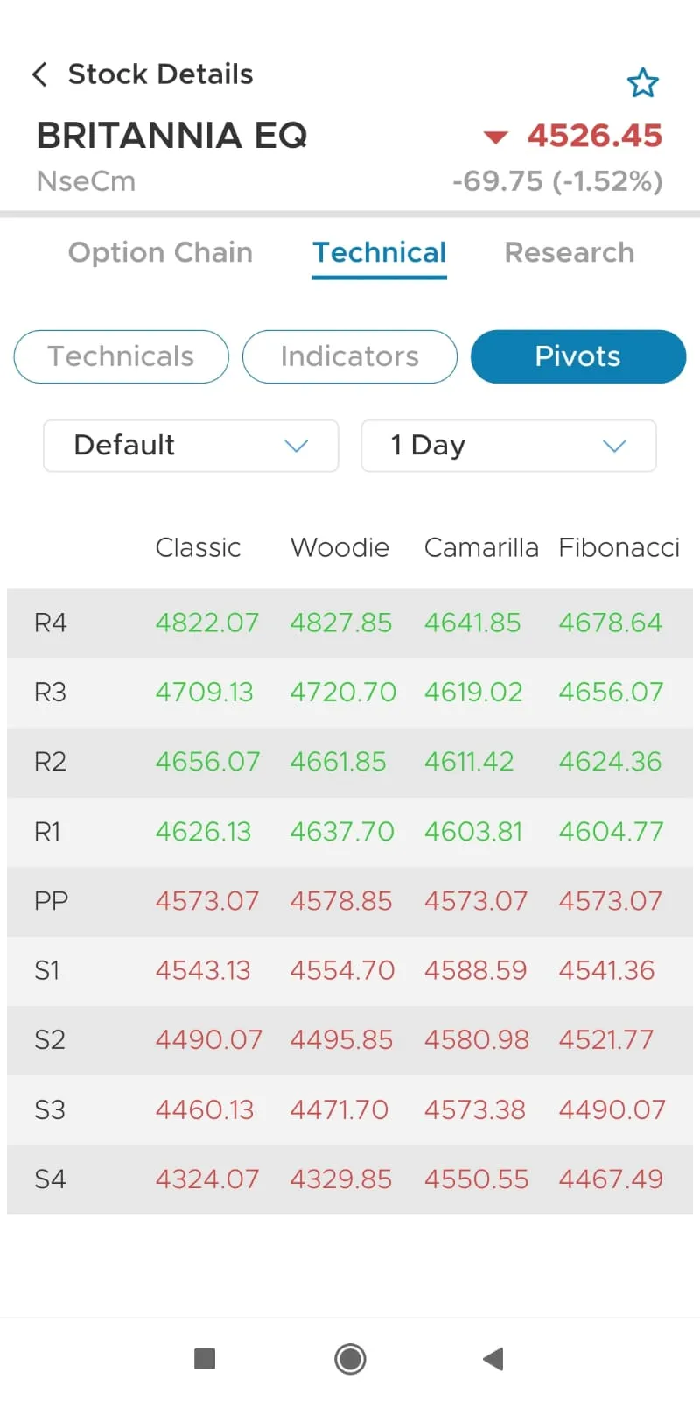Image resolution: width=700 pixels, height=1401 pixels.
Task: Tap Classic S4 value 4324.07
Action: 207,1179
